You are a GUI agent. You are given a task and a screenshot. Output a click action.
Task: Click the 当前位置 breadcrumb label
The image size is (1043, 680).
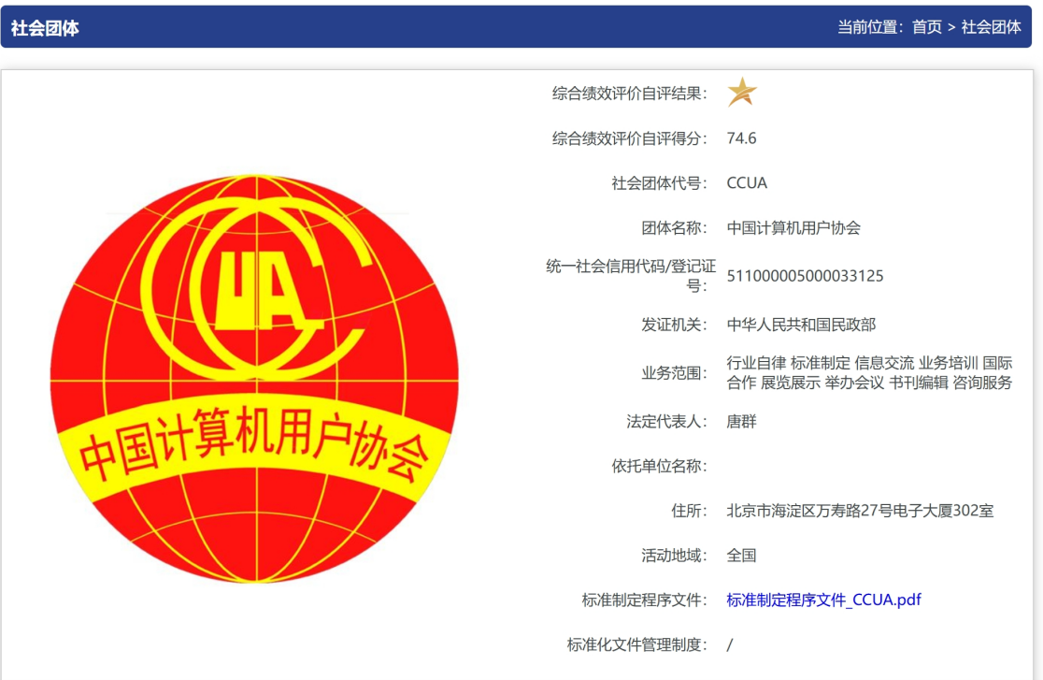[x=871, y=26]
